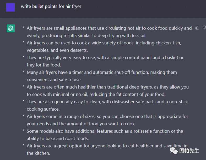Click the ChatGPT logo avatar
The image size is (206, 160).
pyautogui.click(x=11, y=28)
